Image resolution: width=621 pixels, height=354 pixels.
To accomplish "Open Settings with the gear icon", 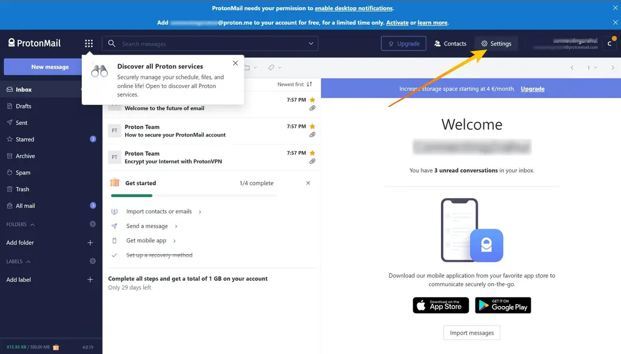I will [496, 44].
